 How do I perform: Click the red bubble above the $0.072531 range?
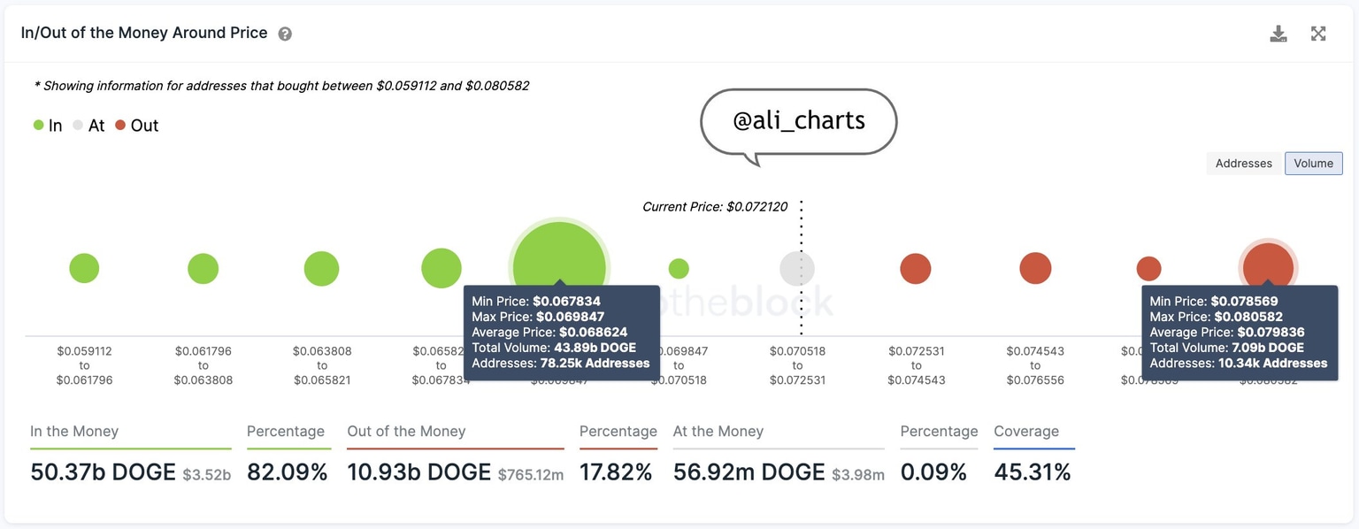(915, 267)
